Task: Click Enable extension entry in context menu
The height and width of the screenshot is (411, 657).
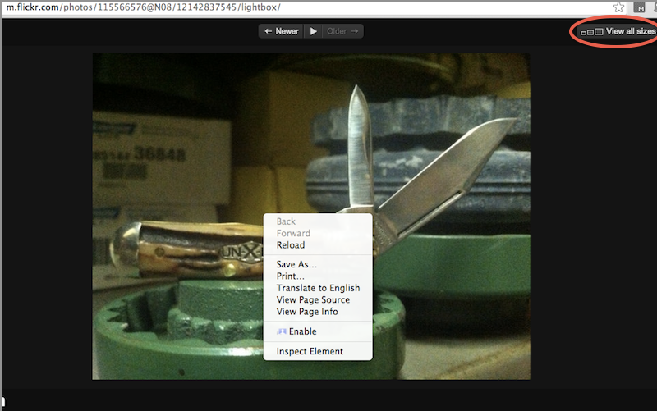Action: point(318,331)
